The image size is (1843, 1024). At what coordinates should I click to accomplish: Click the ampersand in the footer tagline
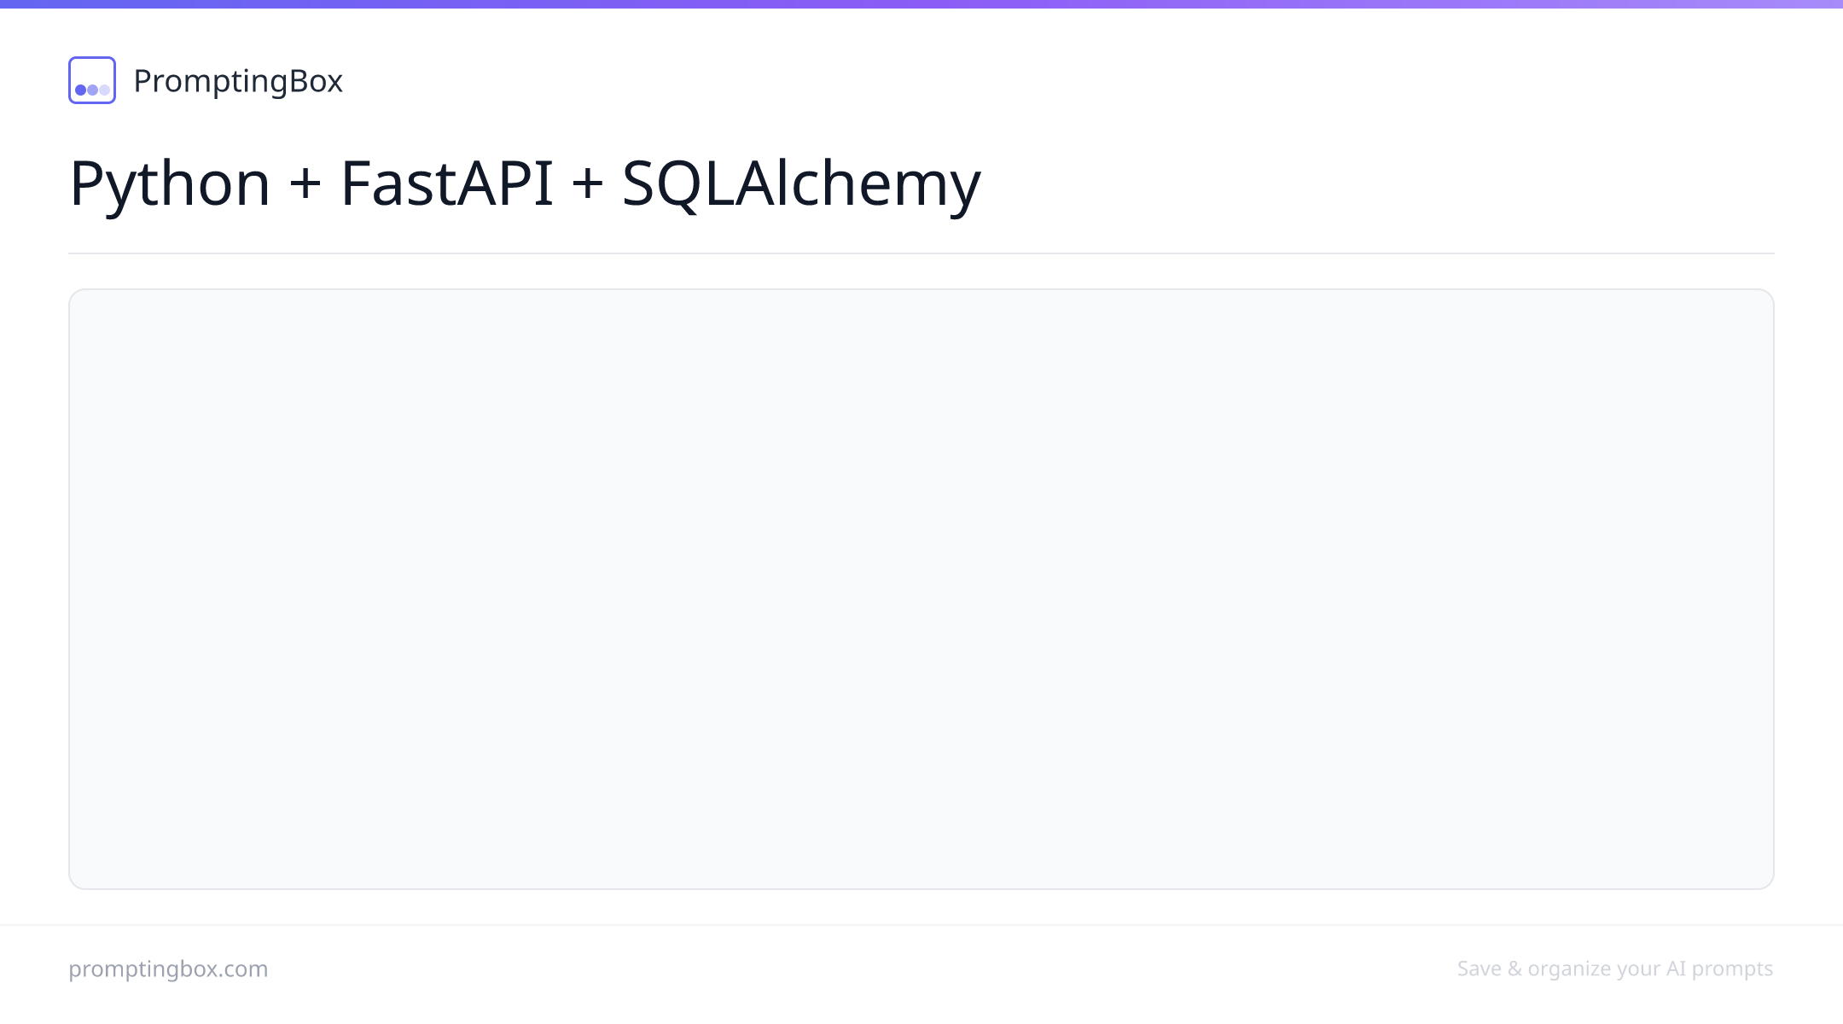pyautogui.click(x=1515, y=969)
